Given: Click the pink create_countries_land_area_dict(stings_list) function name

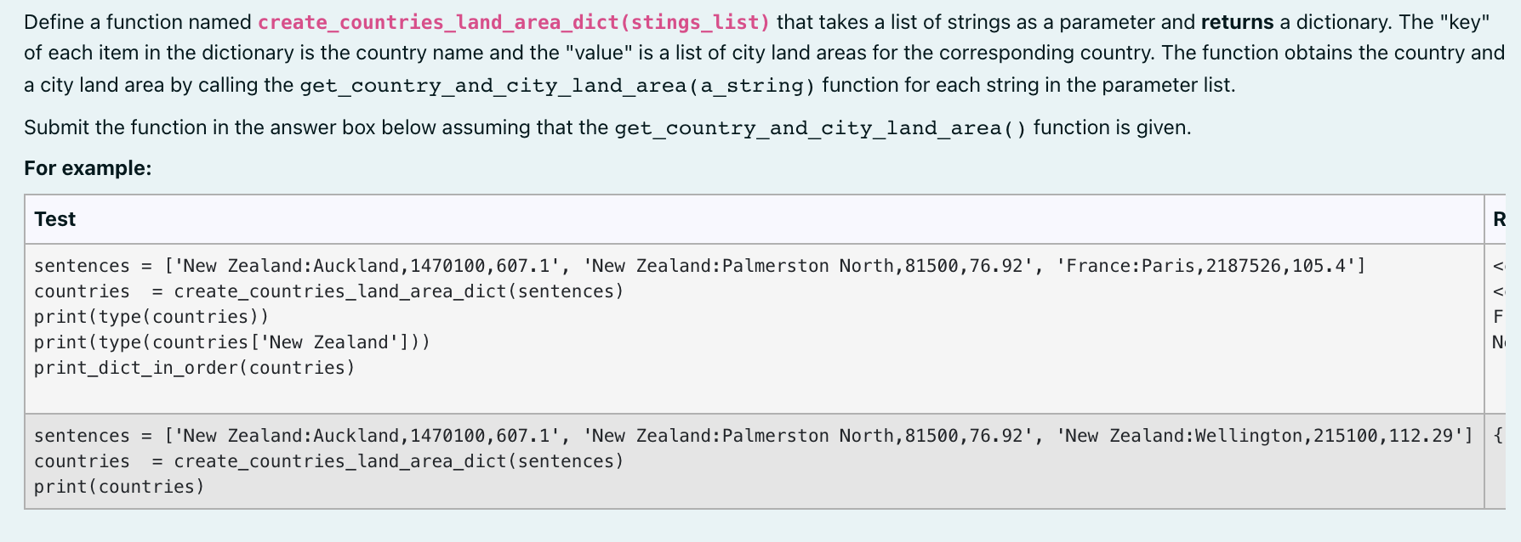Looking at the screenshot, I should coord(514,22).
